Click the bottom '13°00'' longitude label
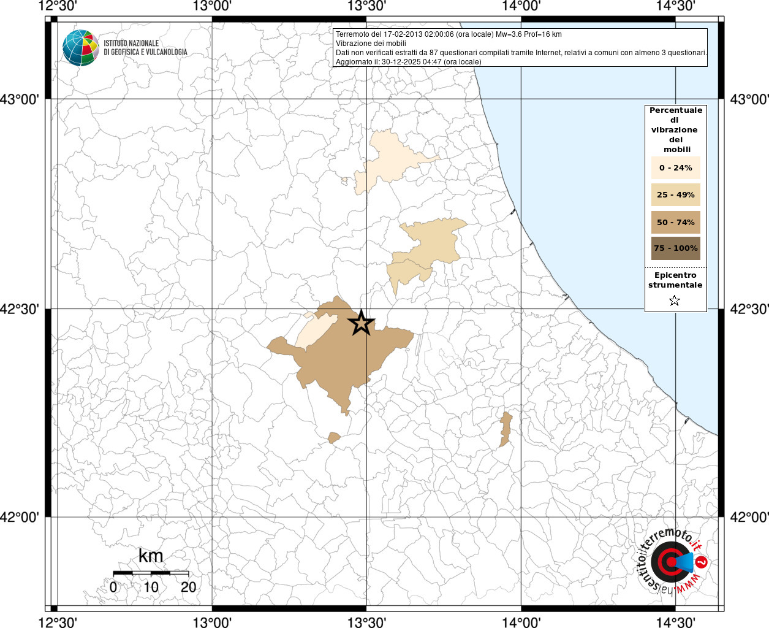This screenshot has height=628, width=769. pos(212,622)
